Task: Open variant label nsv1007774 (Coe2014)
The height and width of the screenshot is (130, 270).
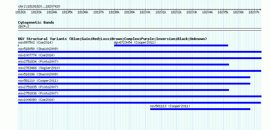Action: coord(36,55)
